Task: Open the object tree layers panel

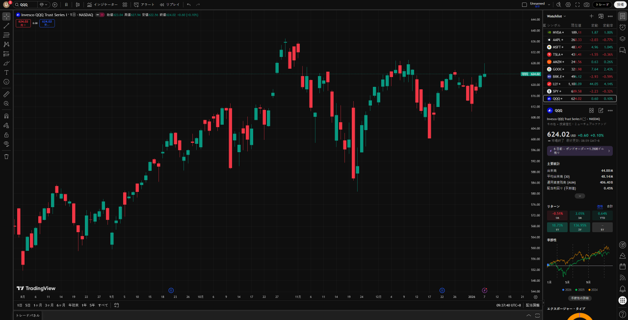Action: [x=622, y=39]
